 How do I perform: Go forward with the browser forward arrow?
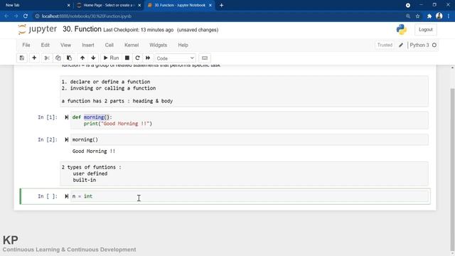pyautogui.click(x=16, y=16)
